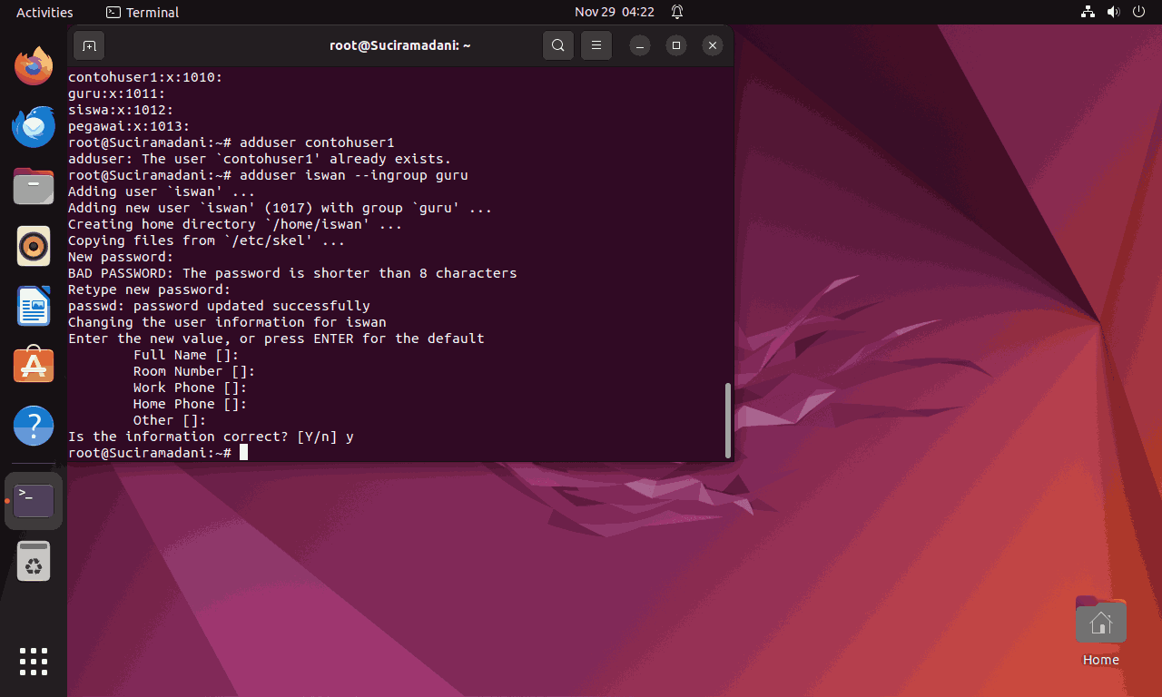1162x697 pixels.
Task: Launch Thunderbird Mail from the dock
Action: tap(34, 126)
